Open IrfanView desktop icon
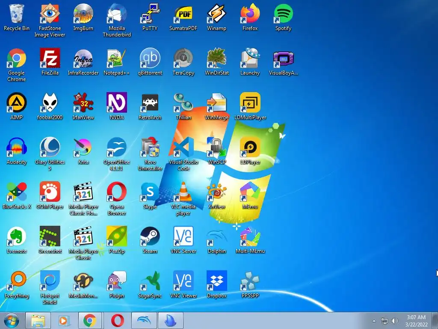Screen dimensions: 438x329 click(83, 103)
